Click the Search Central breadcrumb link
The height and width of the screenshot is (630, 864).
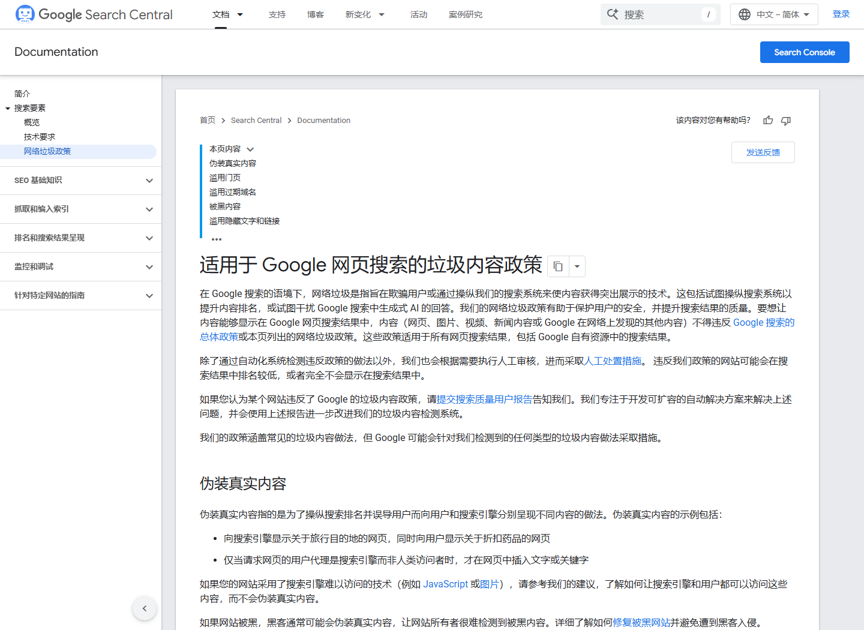point(256,120)
